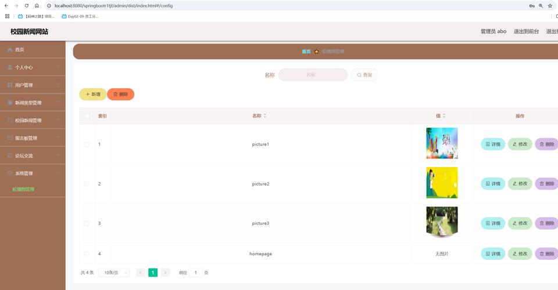
Task: Click the picture3 thumbnail image
Action: tap(442, 222)
